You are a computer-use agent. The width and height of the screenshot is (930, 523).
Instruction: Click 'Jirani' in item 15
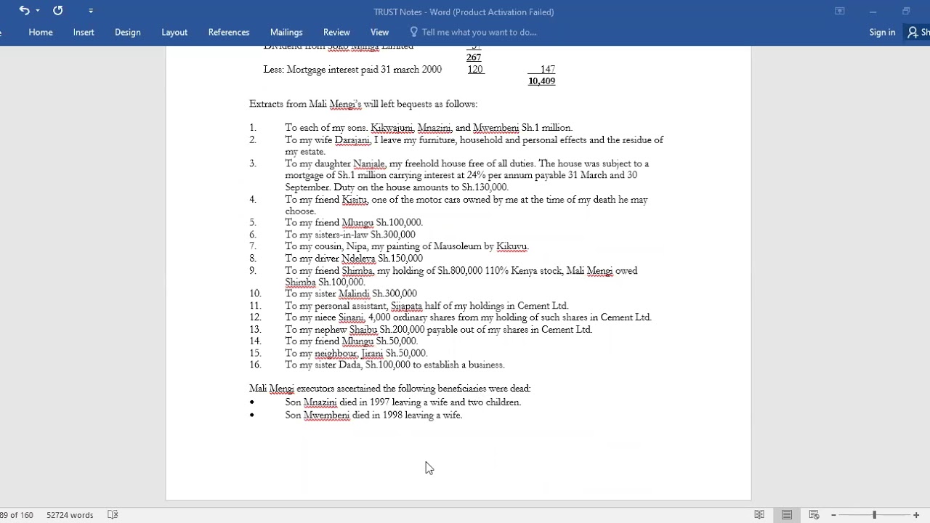(x=372, y=354)
